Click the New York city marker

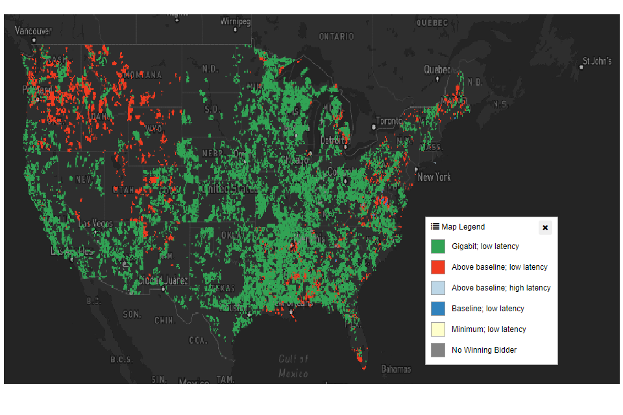[416, 169]
